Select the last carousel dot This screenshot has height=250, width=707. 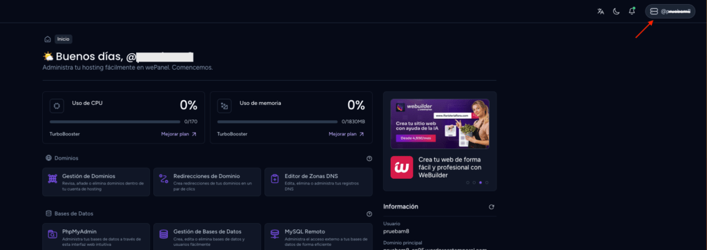tap(487, 183)
